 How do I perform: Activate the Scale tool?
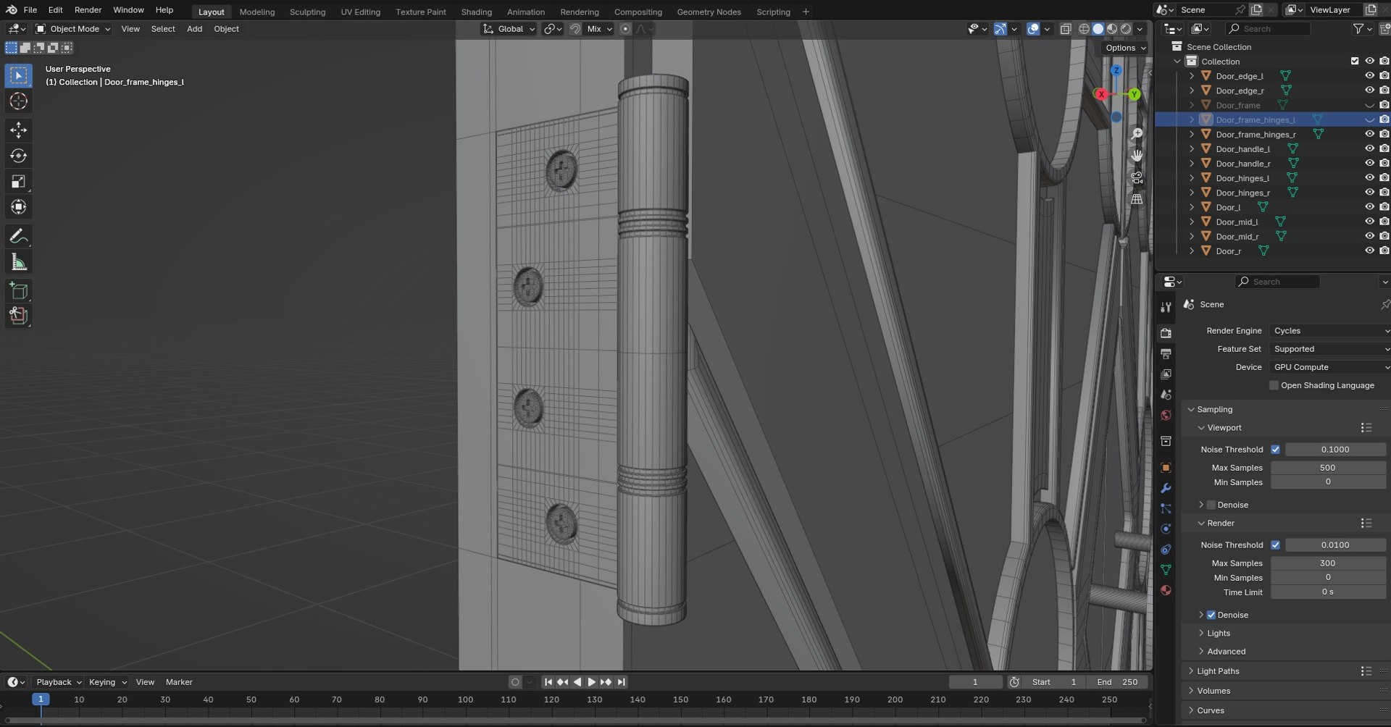click(19, 182)
